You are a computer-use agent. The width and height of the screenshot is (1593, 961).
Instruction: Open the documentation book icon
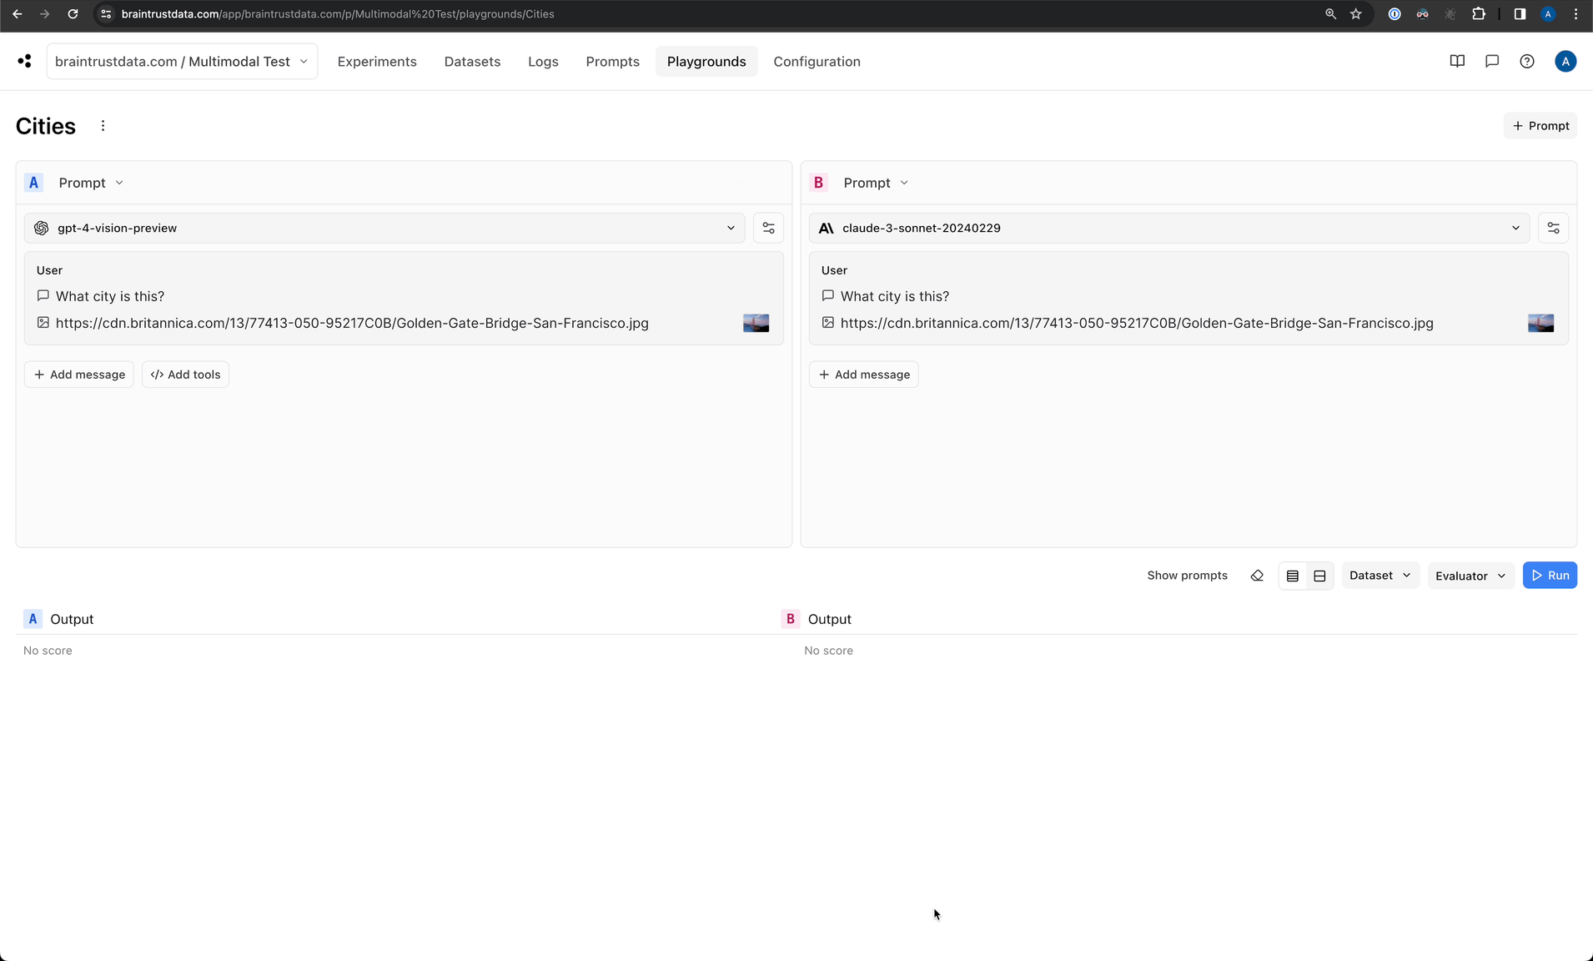pyautogui.click(x=1457, y=61)
